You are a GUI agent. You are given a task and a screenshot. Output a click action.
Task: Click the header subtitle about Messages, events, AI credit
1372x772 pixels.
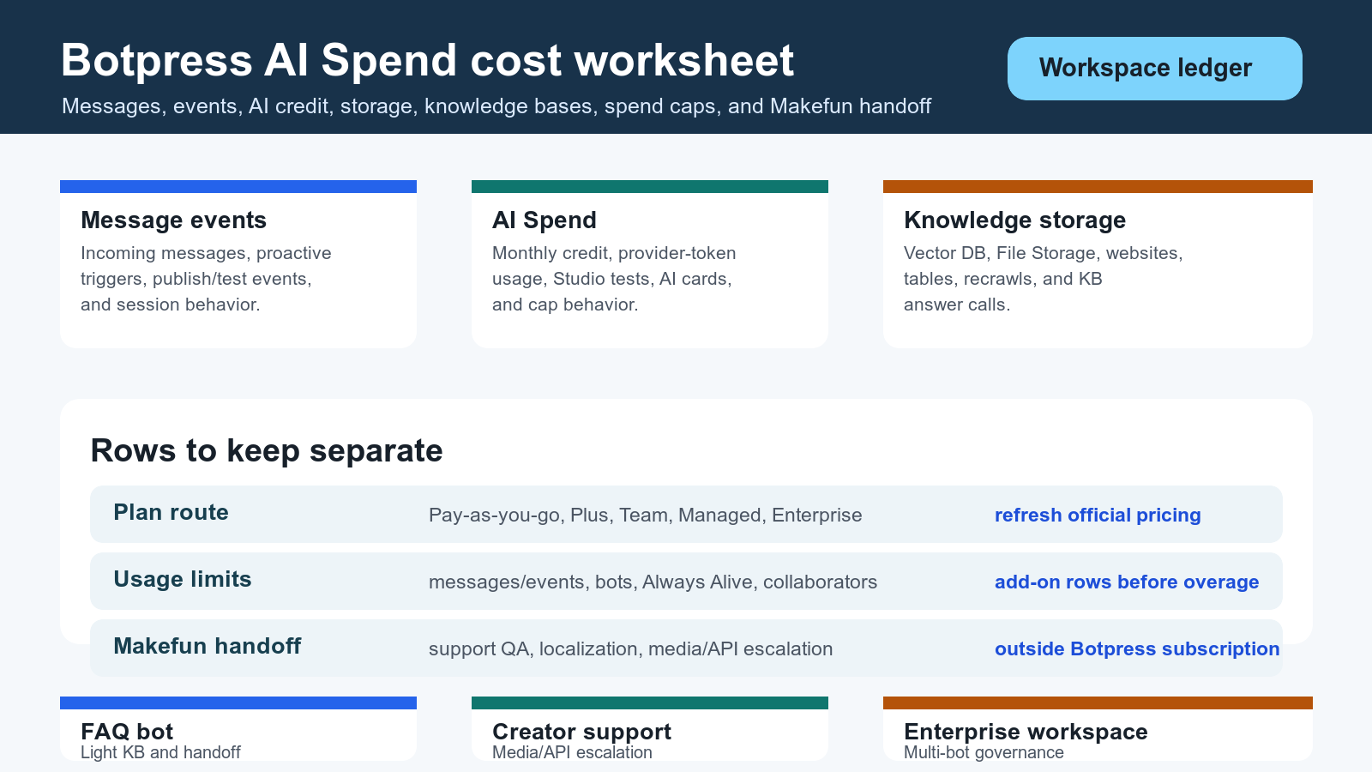tap(496, 106)
